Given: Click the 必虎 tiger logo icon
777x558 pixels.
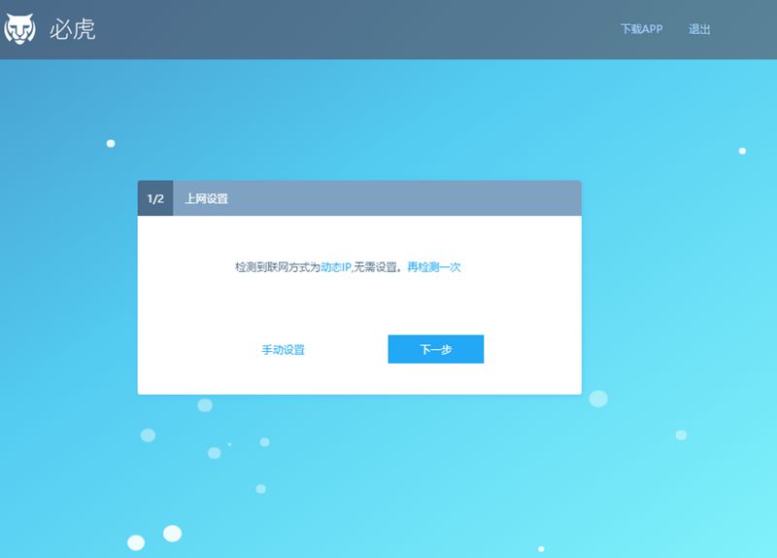Looking at the screenshot, I should (19, 29).
